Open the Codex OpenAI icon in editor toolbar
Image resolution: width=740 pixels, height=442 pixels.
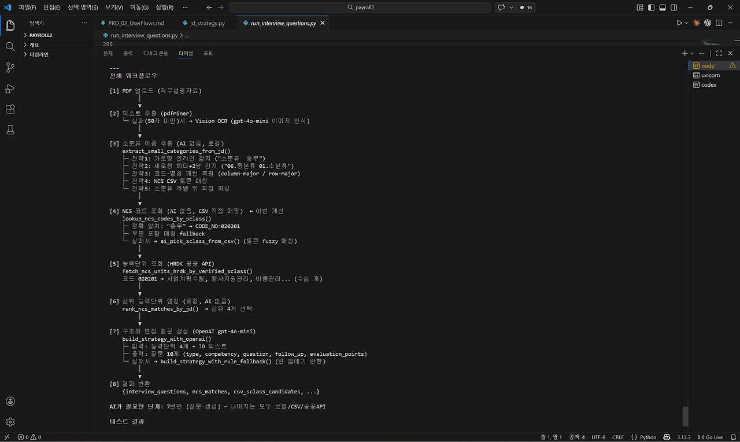click(708, 23)
